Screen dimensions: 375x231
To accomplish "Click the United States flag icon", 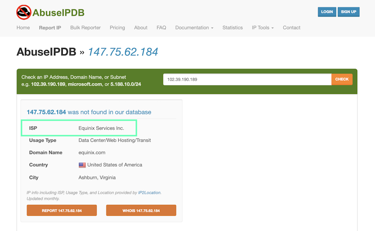I will point(82,165).
